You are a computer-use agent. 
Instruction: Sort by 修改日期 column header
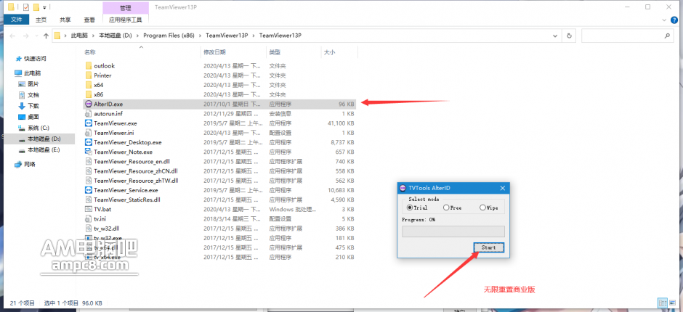pyautogui.click(x=215, y=52)
